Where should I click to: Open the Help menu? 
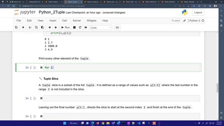coord(105,21)
